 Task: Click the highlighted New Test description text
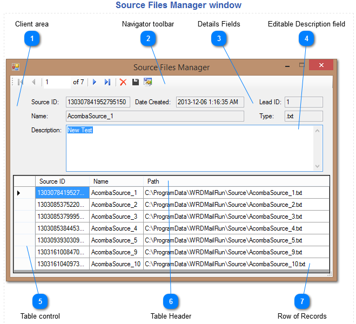click(x=80, y=130)
